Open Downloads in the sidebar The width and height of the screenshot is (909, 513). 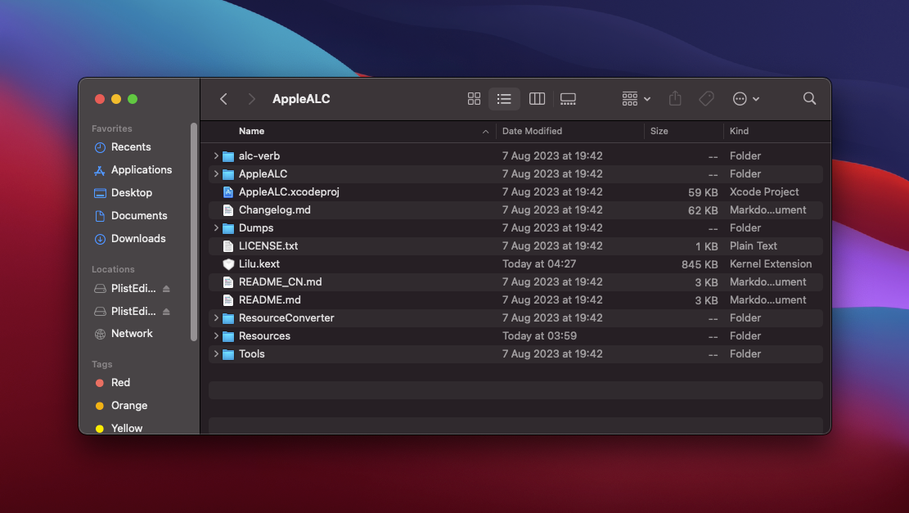(138, 239)
